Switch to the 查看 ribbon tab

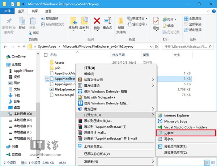pyautogui.click(x=48, y=11)
